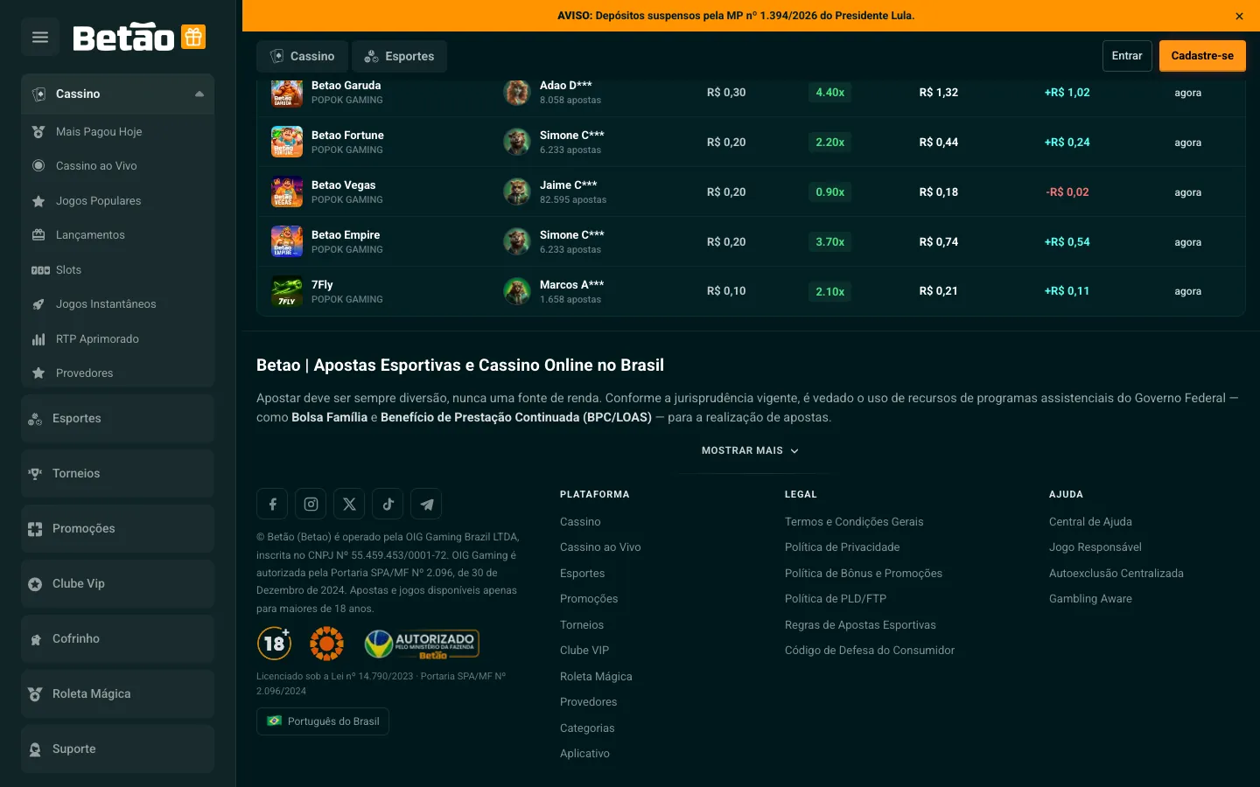Screen dimensions: 1260x787
Task: Open the Instagram social icon
Action: (x=311, y=504)
